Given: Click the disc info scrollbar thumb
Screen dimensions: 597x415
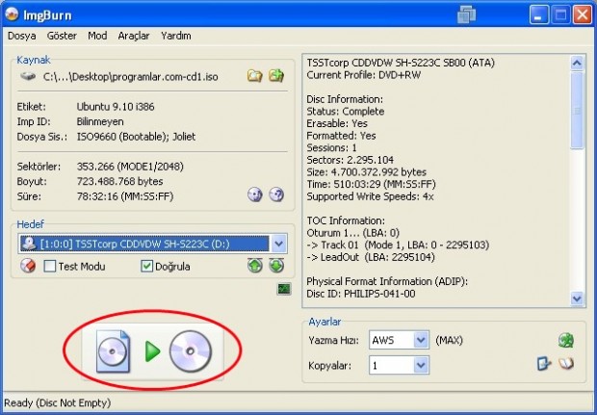Looking at the screenshot, I should [577, 110].
